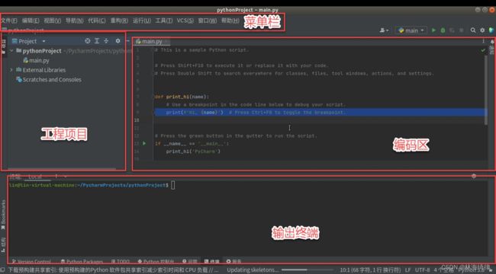Run the main configuration with the green play button
Screen dimensions: 496x274
[433, 30]
